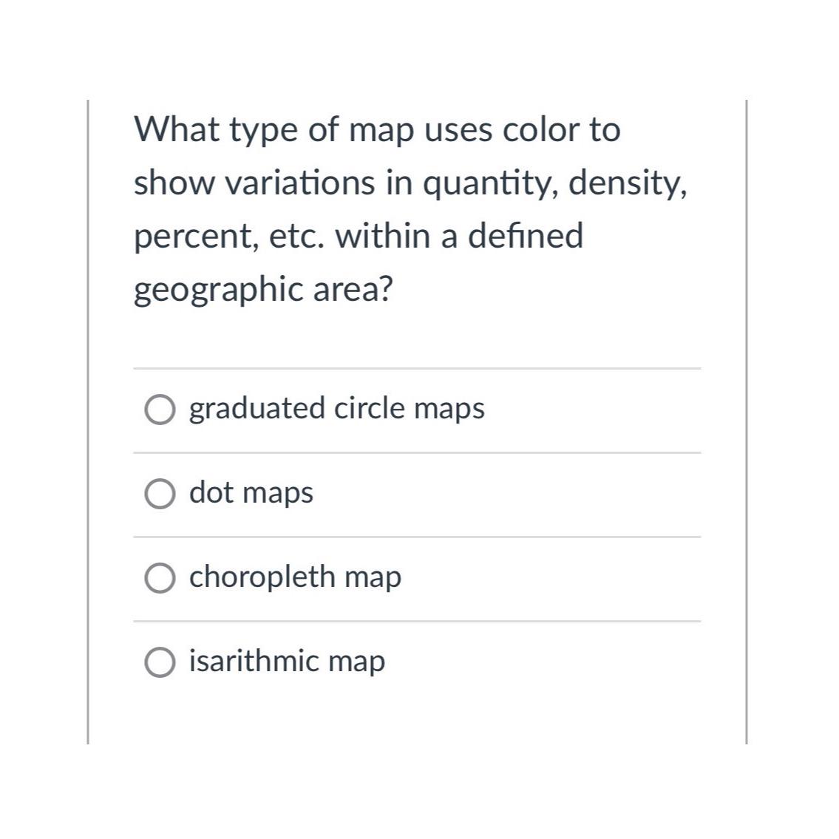Click the row containing isarithmic map option
Screen dimensions: 839x839
click(417, 662)
